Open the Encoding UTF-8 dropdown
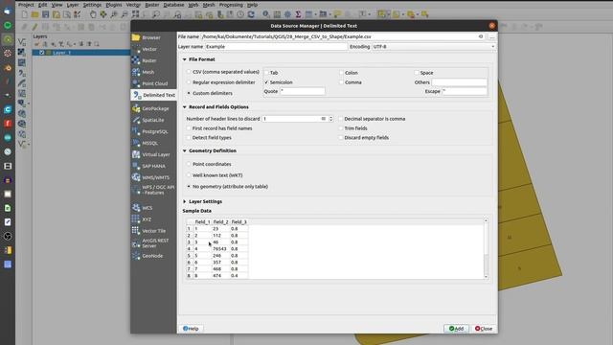The image size is (613, 345). pos(433,47)
